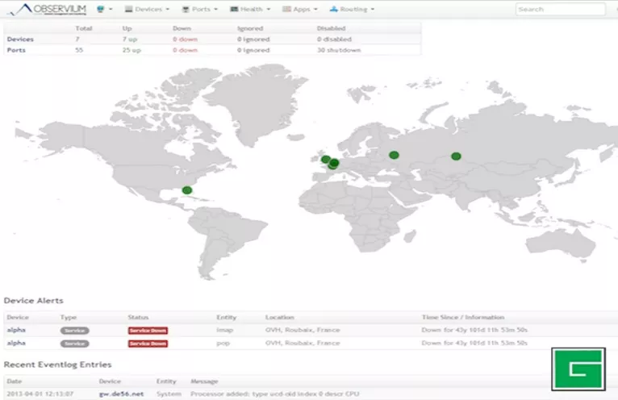Click the Service type tag in imap row
Image resolution: width=618 pixels, height=400 pixels.
pyautogui.click(x=75, y=331)
